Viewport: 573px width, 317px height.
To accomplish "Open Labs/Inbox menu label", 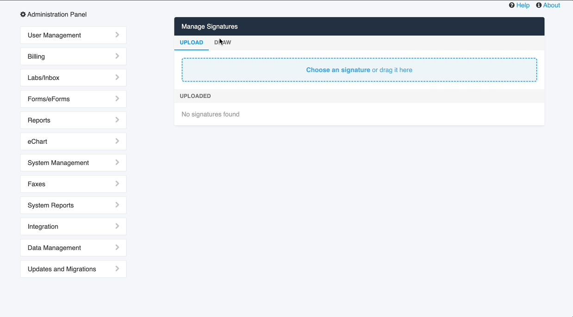I will (44, 78).
